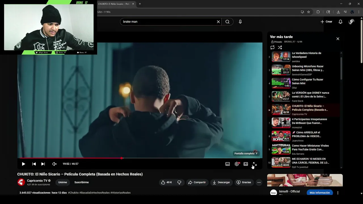This screenshot has height=204, width=363.
Task: Click install app icon in address bar
Action: 302,12
